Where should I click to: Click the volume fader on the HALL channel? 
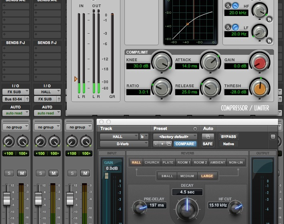38,199
